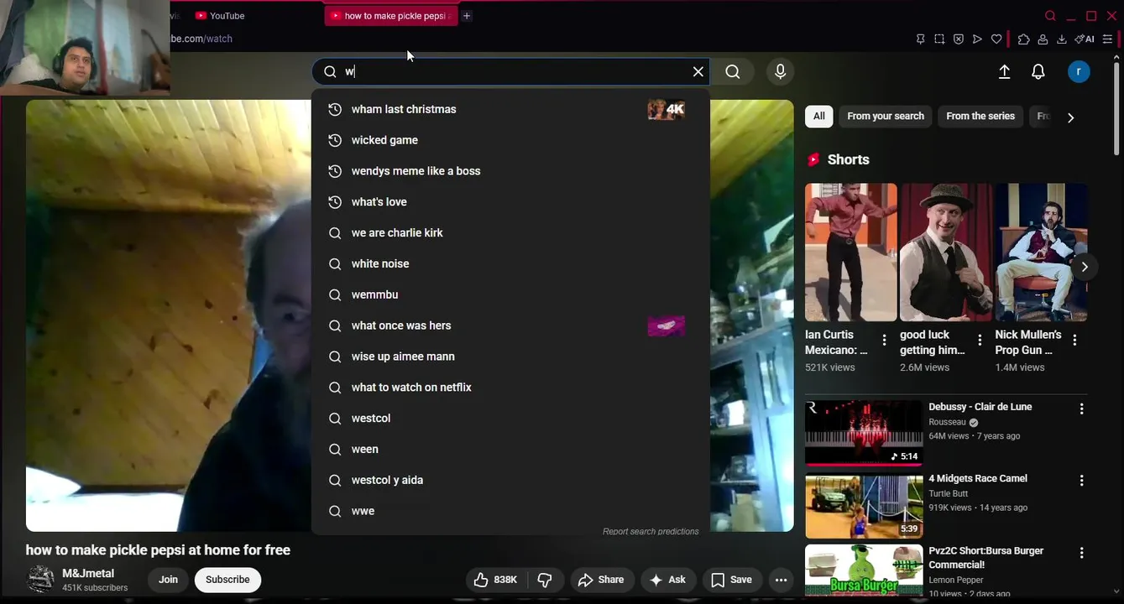Open the M&Jmetal channel name

[x=88, y=574]
